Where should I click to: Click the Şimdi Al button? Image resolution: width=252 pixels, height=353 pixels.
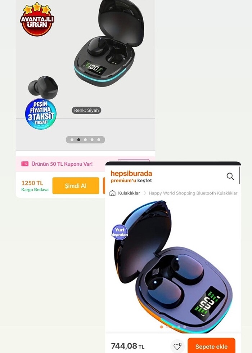point(76,186)
